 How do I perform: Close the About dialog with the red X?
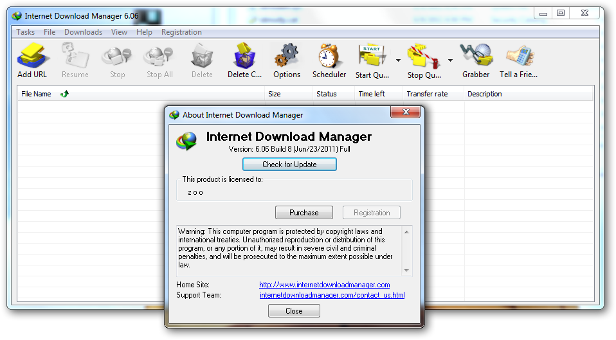(406, 112)
